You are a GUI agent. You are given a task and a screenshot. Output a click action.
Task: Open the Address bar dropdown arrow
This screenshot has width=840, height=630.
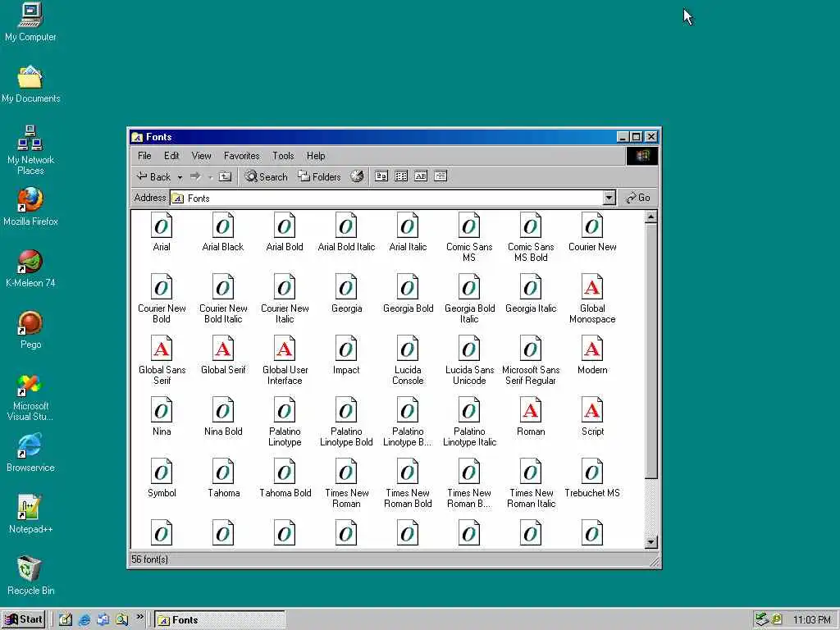click(x=609, y=199)
